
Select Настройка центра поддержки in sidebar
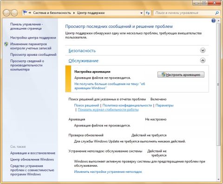click(x=33, y=38)
